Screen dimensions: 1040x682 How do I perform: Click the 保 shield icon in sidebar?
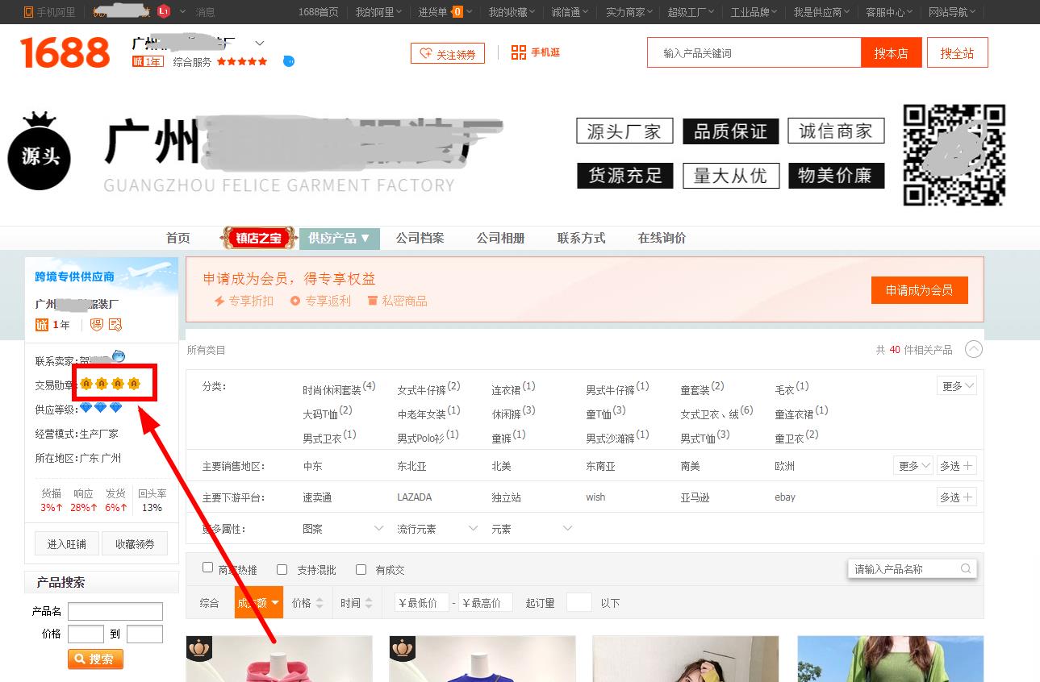point(97,325)
